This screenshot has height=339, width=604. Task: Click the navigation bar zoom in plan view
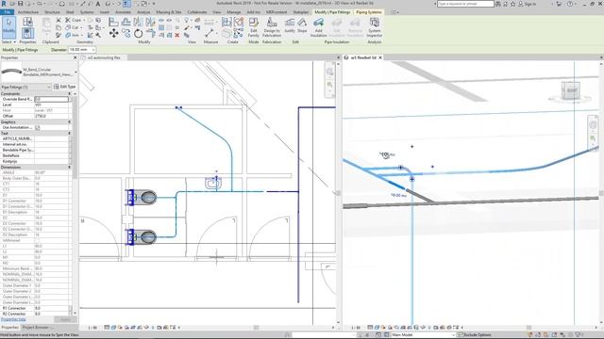coord(329,85)
